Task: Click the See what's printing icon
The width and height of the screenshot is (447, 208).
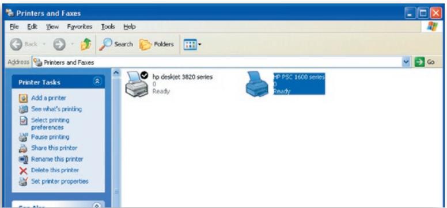Action: pyautogui.click(x=23, y=110)
